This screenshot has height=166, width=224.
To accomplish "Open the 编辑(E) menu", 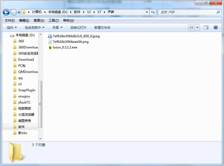I will pos(24,20).
